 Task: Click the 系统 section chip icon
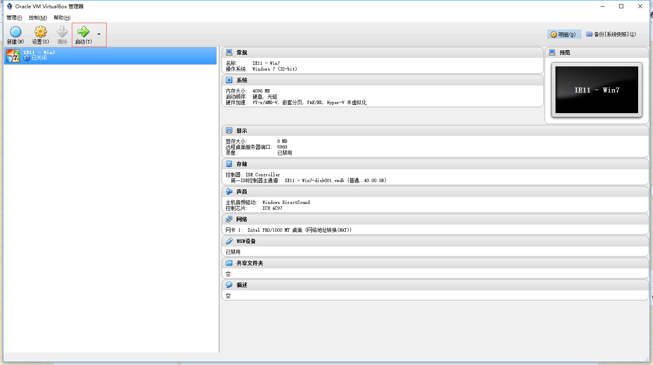click(229, 80)
